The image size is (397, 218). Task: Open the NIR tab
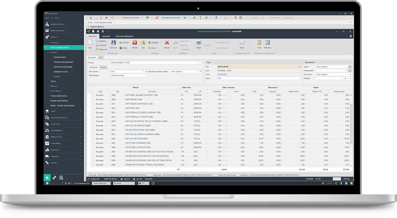click(x=101, y=58)
